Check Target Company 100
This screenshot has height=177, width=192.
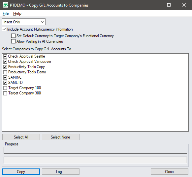pos(5,88)
